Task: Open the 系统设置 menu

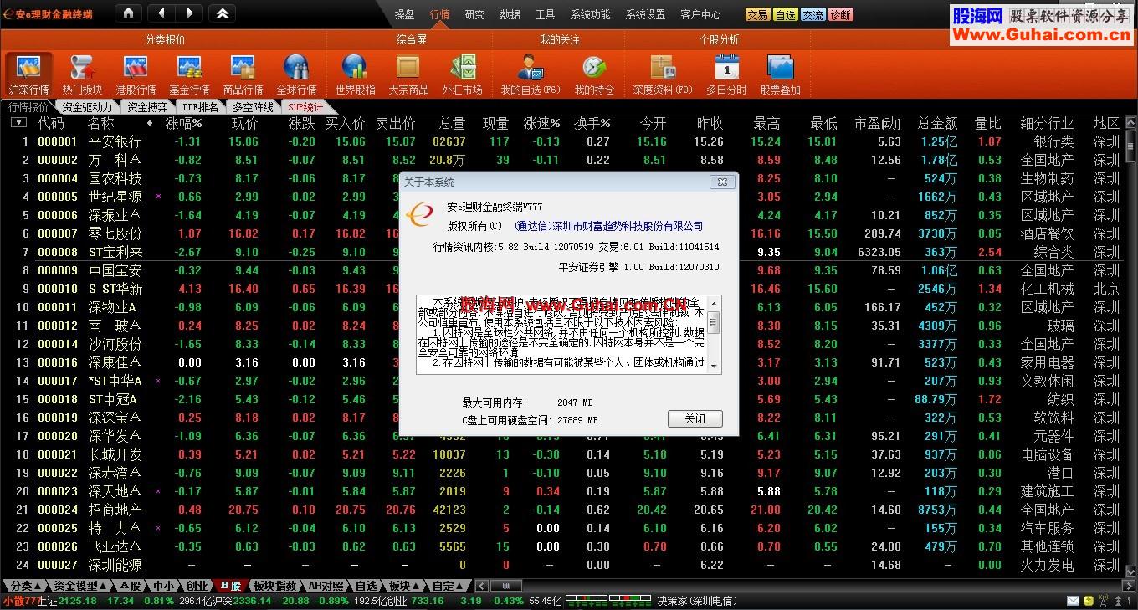Action: click(645, 14)
